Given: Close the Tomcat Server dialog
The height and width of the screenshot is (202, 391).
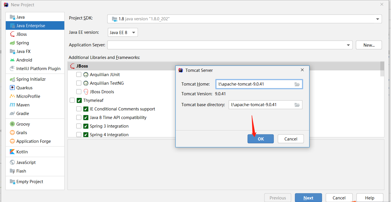Looking at the screenshot, I should pyautogui.click(x=302, y=70).
